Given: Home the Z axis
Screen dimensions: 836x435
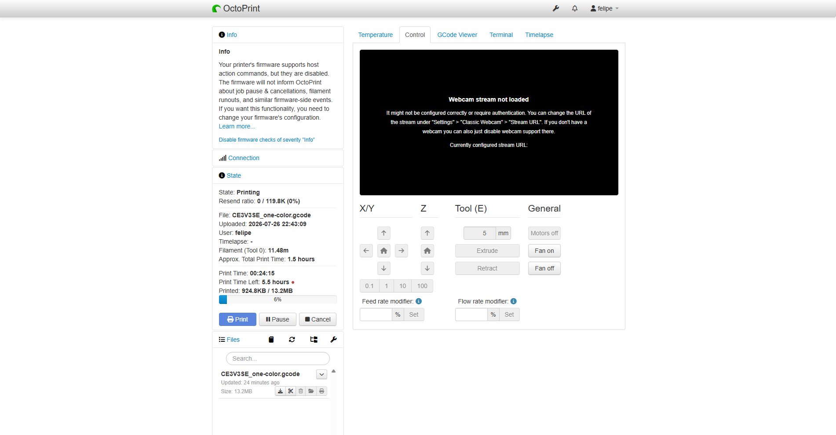Looking at the screenshot, I should pos(427,251).
